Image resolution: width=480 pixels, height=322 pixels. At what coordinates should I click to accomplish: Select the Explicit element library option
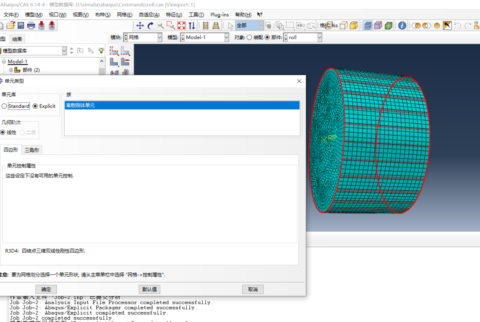point(35,106)
